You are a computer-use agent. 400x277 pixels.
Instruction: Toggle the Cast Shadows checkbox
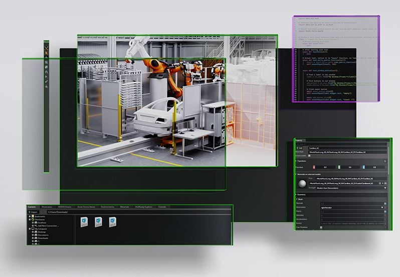pos(321,227)
